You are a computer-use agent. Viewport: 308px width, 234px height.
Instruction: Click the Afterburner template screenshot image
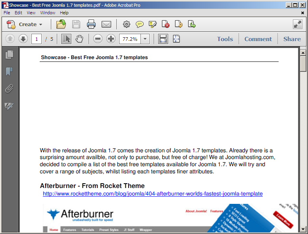(170, 218)
